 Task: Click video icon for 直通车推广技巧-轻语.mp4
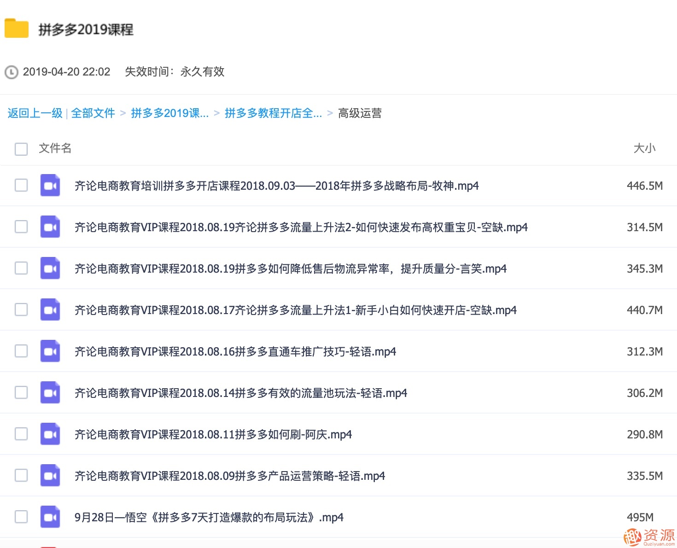(50, 351)
